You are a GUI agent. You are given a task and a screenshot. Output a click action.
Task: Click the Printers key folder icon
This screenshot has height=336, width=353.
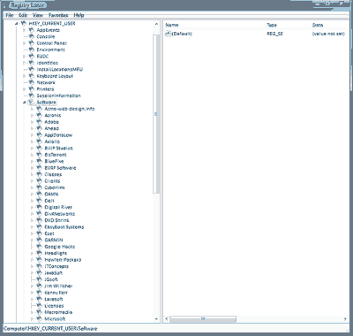32,88
